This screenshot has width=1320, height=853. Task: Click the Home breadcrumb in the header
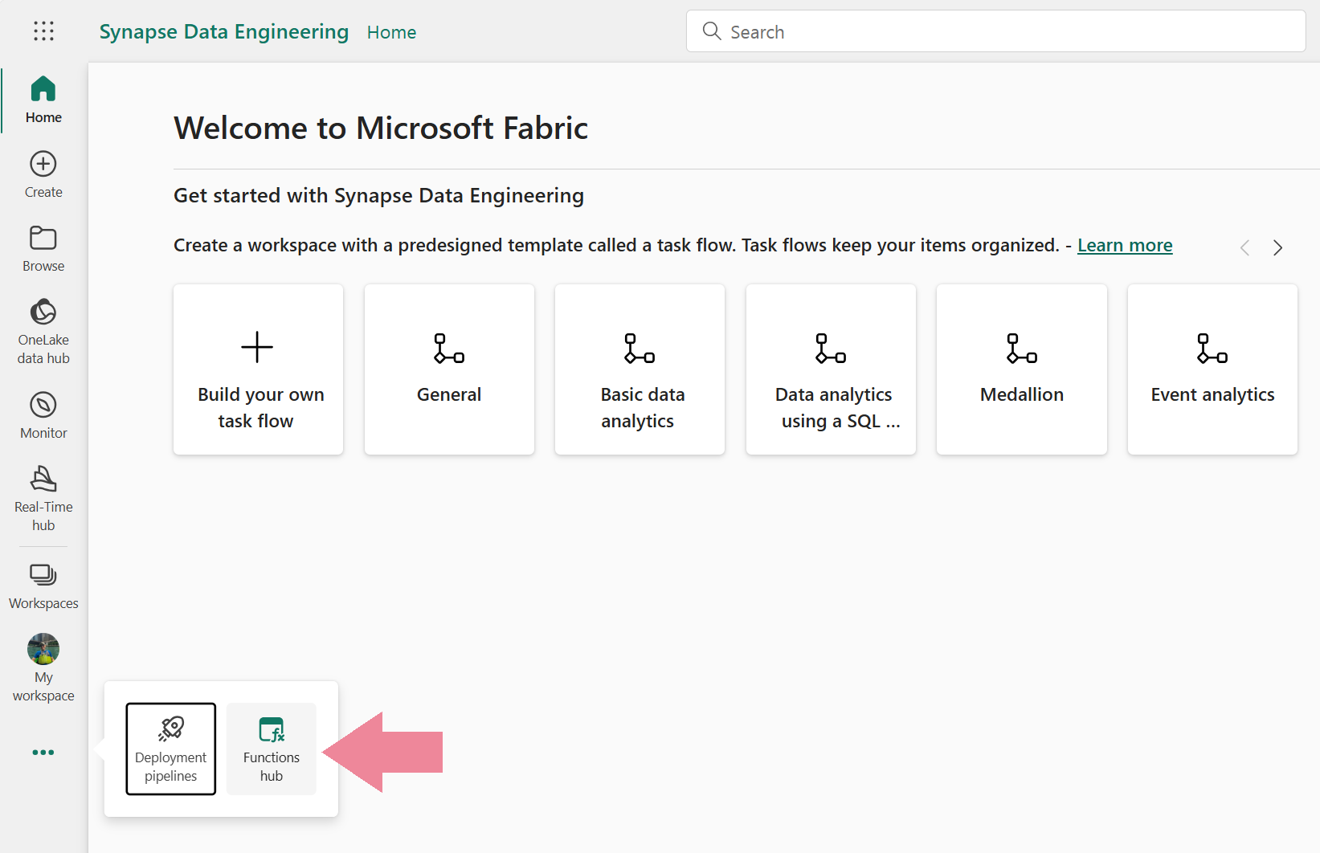coord(391,32)
